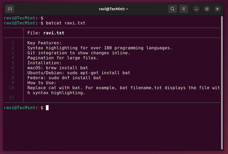
Task: Click the Syntax highlighting for over 180 line
Action: click(x=100, y=48)
